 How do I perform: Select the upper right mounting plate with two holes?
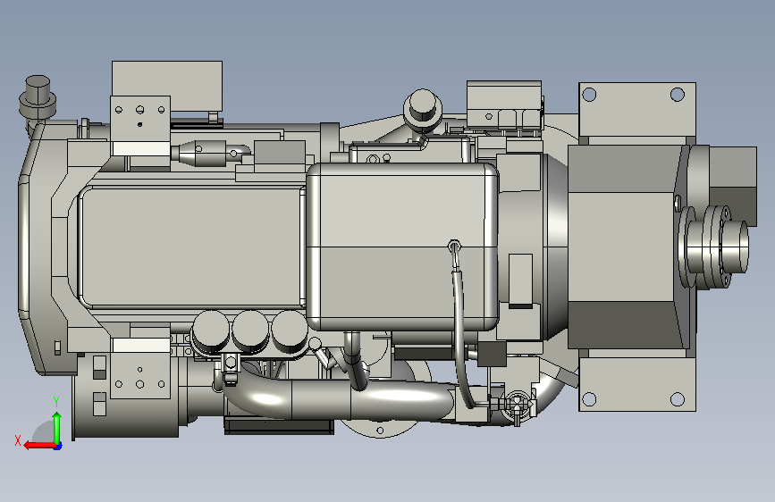point(637,109)
